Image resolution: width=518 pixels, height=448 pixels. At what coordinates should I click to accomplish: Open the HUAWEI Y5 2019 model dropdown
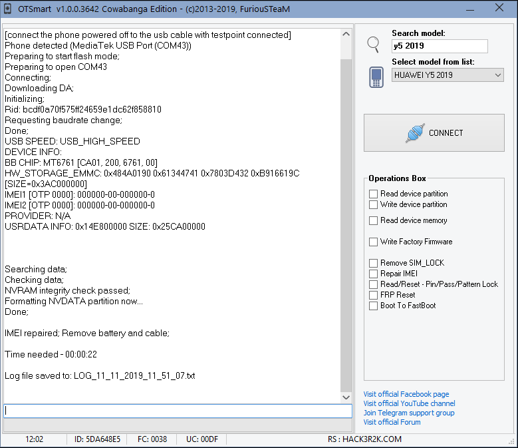tap(448, 75)
